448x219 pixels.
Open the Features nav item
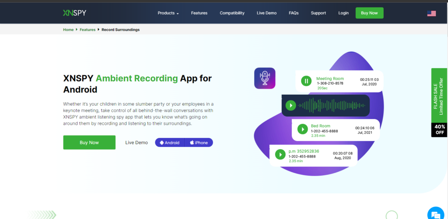(199, 13)
